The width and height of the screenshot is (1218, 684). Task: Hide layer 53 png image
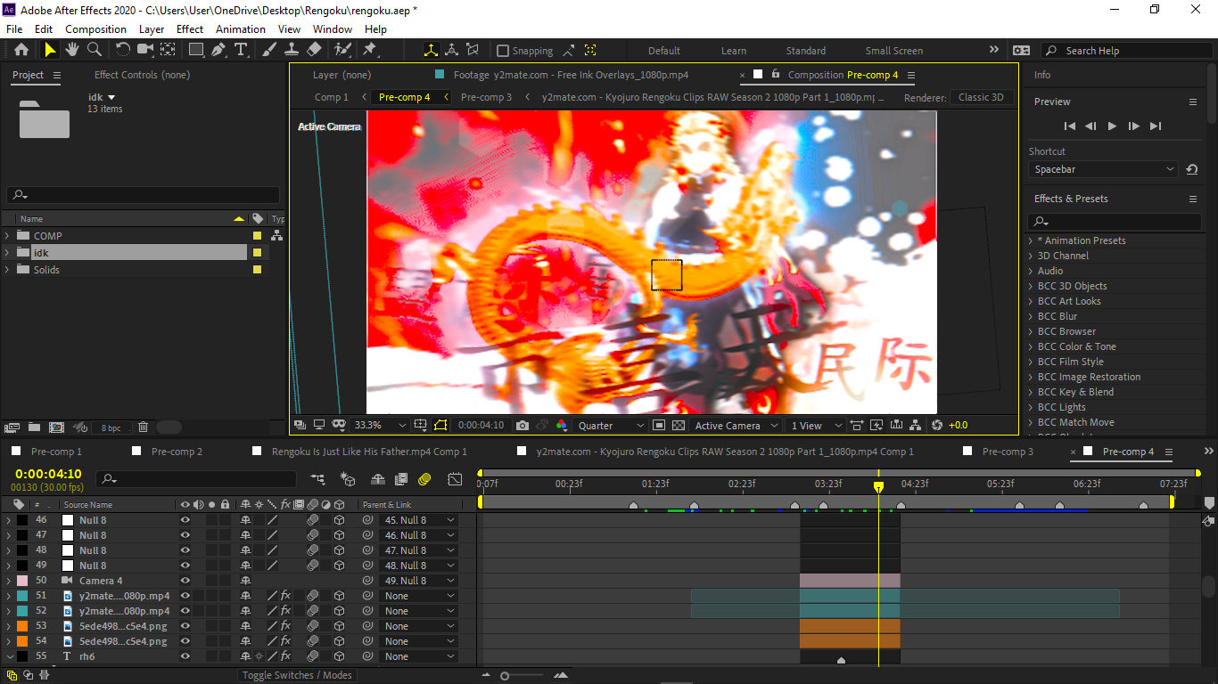click(185, 626)
